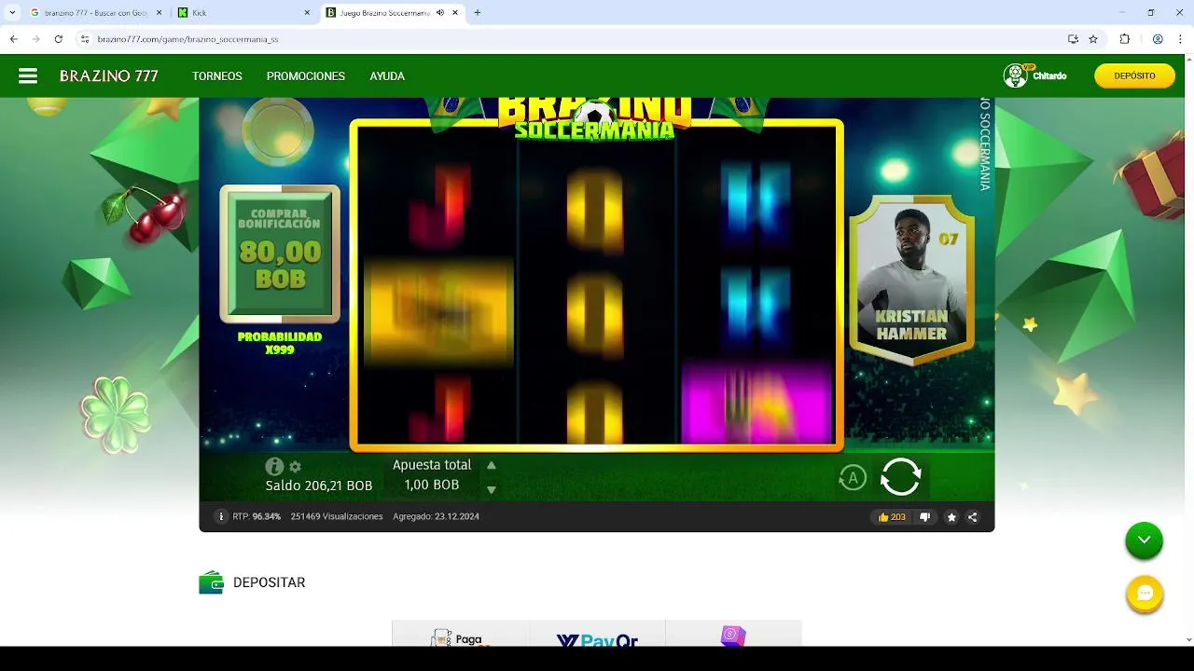Toggle the autoplay A button
The width and height of the screenshot is (1194, 671).
[x=852, y=478]
